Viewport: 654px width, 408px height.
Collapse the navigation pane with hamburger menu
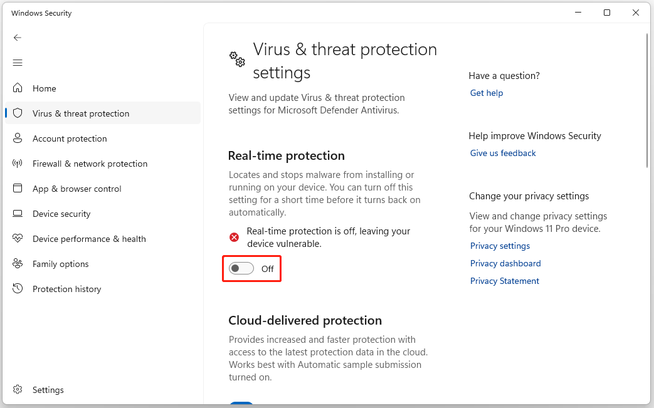point(17,62)
